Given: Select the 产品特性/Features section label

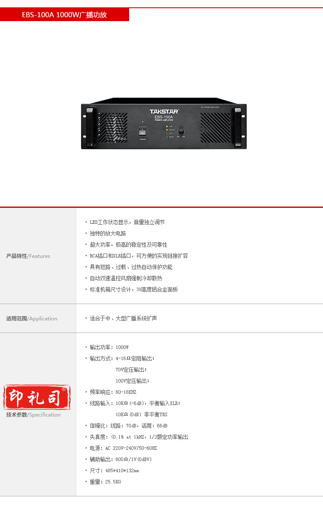Looking at the screenshot, I should click(x=28, y=256).
